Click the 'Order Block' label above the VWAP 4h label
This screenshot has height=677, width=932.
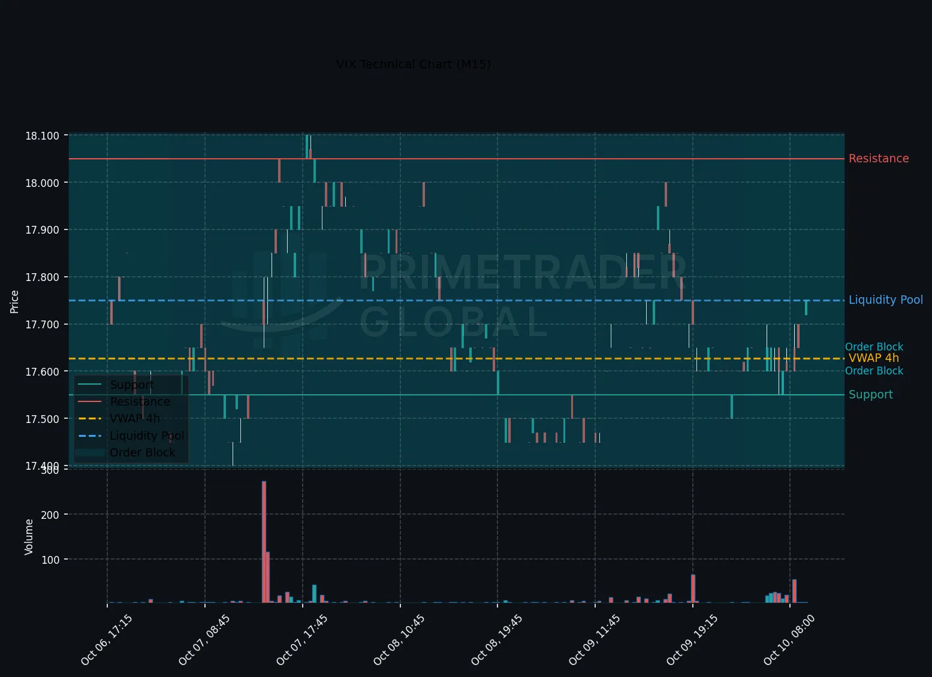coord(874,347)
